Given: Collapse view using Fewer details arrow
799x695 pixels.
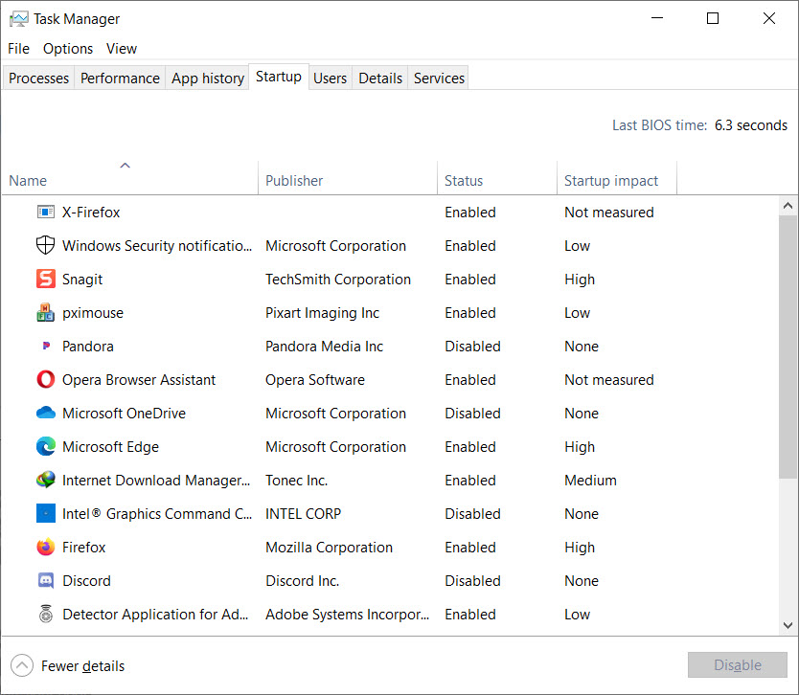Looking at the screenshot, I should click(22, 665).
